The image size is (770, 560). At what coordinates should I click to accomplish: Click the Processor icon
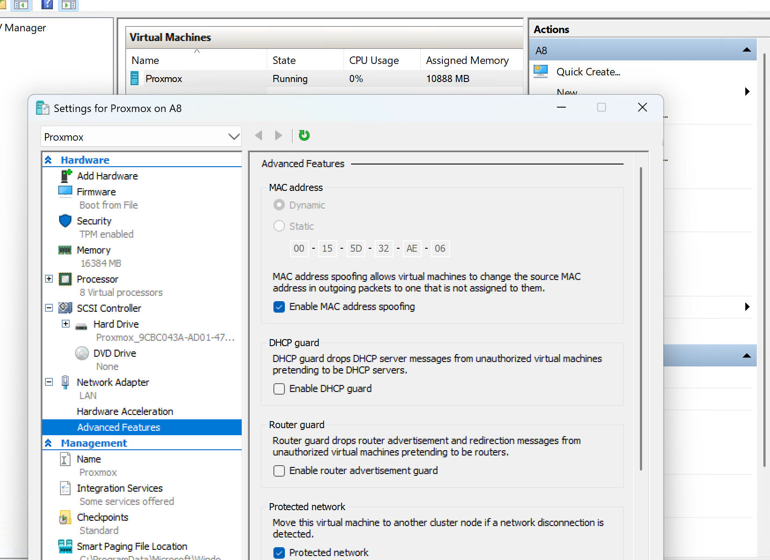pos(65,279)
